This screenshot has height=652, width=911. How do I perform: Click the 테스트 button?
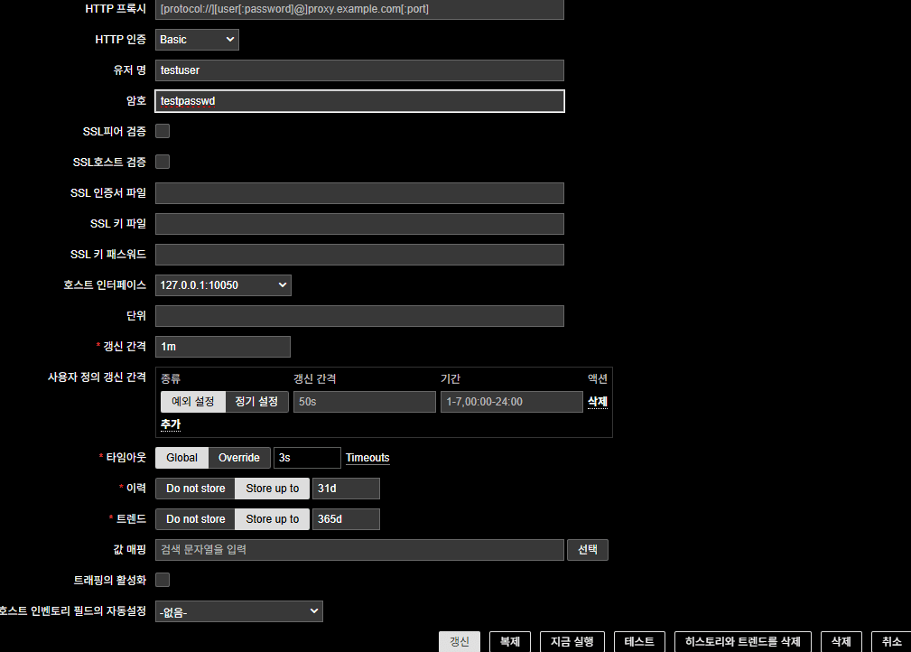coord(639,641)
